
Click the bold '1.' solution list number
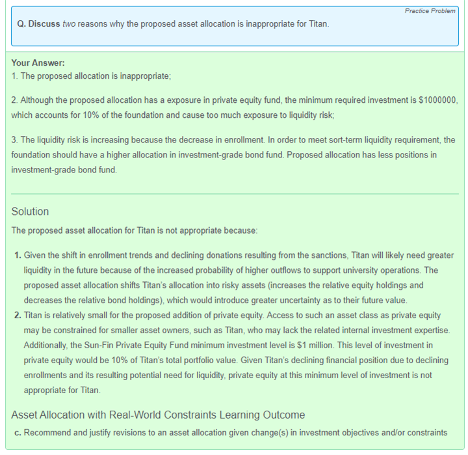(x=18, y=255)
